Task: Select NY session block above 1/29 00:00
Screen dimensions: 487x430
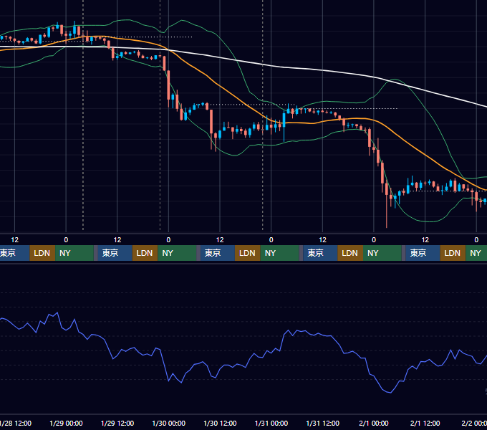Action: 74,253
